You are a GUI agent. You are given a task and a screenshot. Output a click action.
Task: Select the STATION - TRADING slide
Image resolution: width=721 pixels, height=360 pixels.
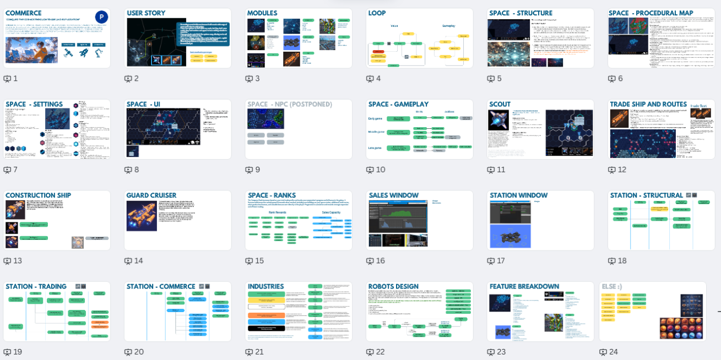pos(57,312)
